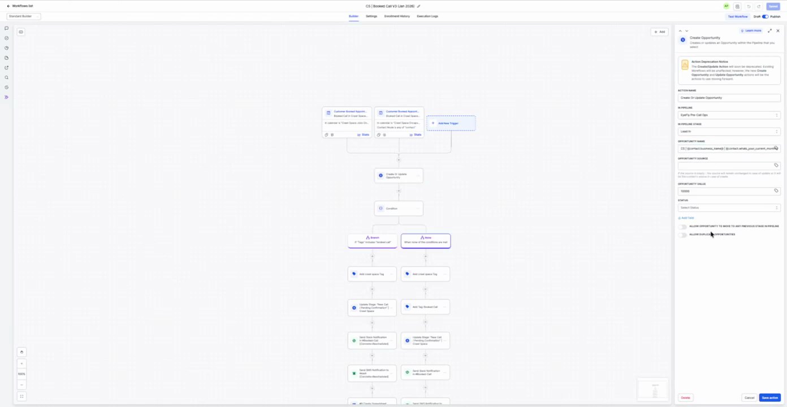Open the version history icon beside AP avatar
The width and height of the screenshot is (787, 407).
point(738,7)
